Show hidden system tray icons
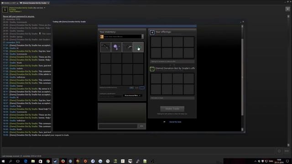The width and height of the screenshot is (292, 164). coord(255,161)
